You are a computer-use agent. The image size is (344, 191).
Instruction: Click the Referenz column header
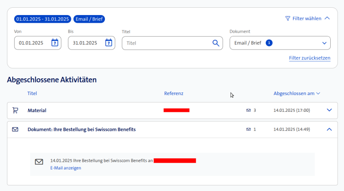(x=174, y=93)
